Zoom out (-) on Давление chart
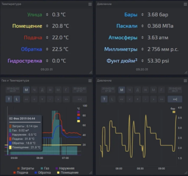Screen dimensions: 188x176 coord(146,99)
